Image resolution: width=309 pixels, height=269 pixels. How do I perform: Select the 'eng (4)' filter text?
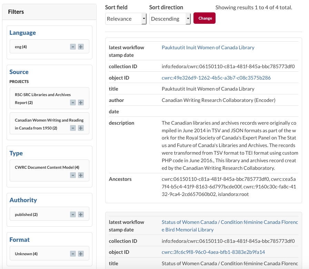[21, 47]
